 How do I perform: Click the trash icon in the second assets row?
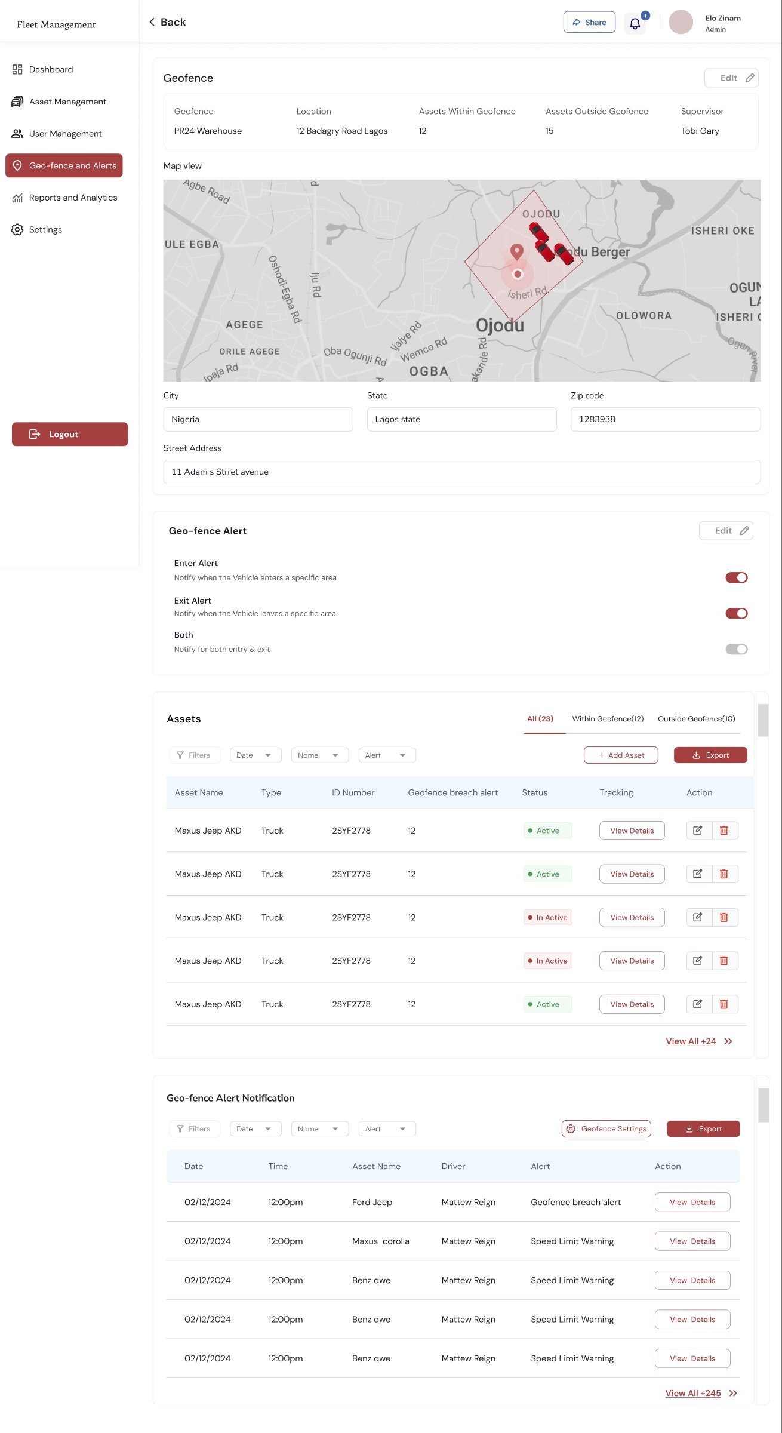[723, 874]
